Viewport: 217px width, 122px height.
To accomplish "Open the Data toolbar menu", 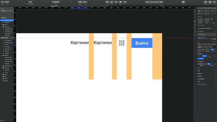I will tap(7, 2).
